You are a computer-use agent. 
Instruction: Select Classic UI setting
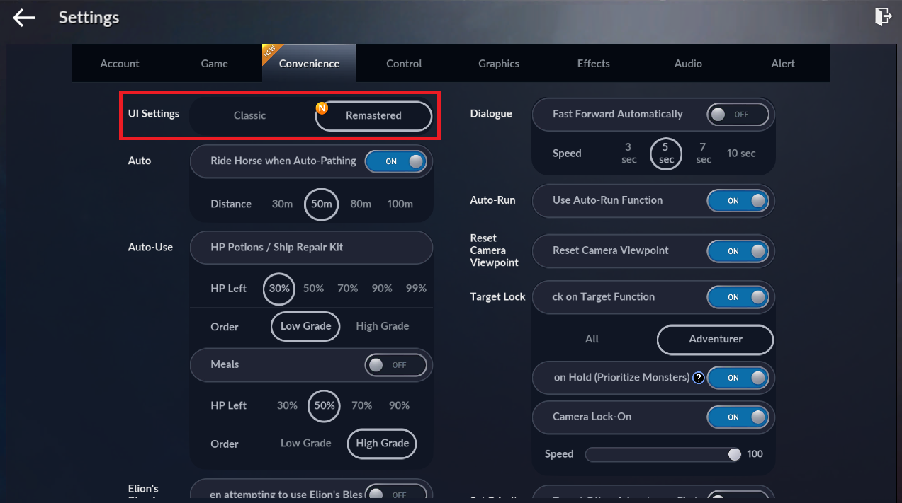coord(249,115)
